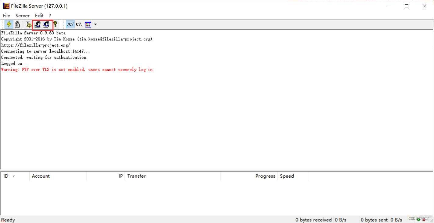Minimize the FileZilla Server window
Viewport: 434px width, 223px height.
coord(389,6)
